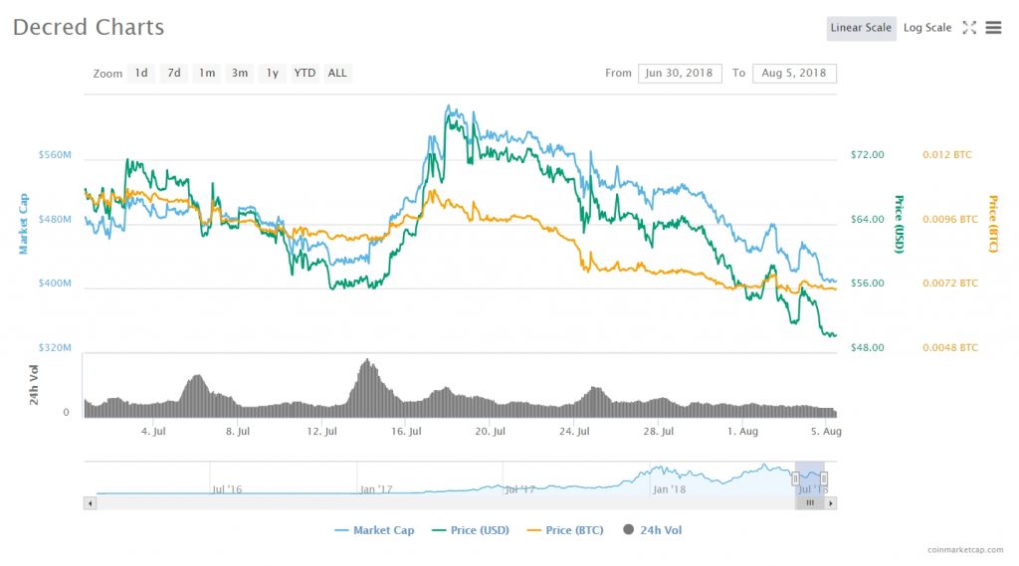The height and width of the screenshot is (566, 1019).
Task: Edit the From date field
Action: pyautogui.click(x=679, y=73)
